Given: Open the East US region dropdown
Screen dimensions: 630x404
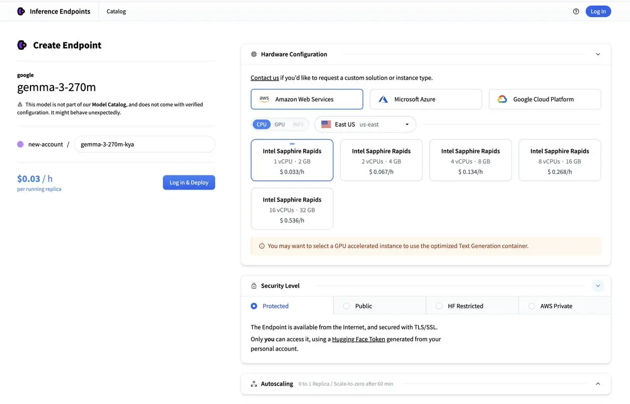Looking at the screenshot, I should click(365, 124).
